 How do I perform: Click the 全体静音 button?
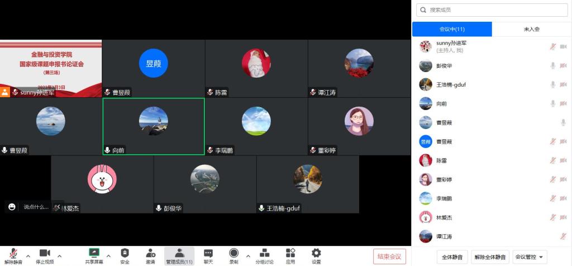click(452, 257)
